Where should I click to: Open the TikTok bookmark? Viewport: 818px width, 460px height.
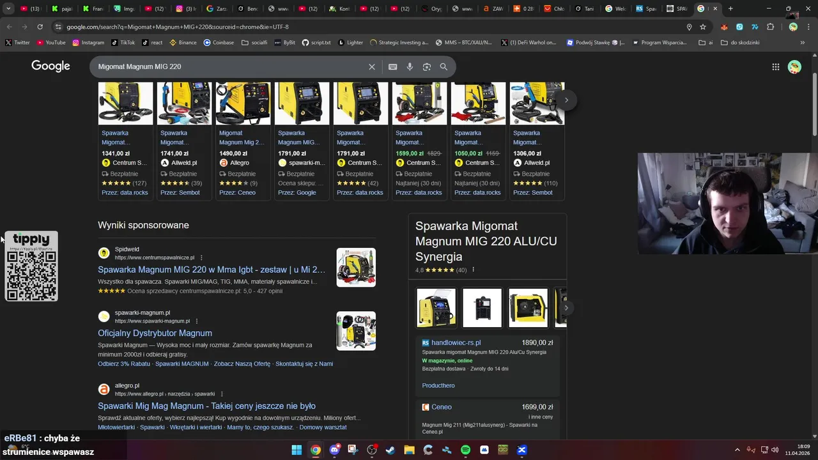pyautogui.click(x=123, y=43)
